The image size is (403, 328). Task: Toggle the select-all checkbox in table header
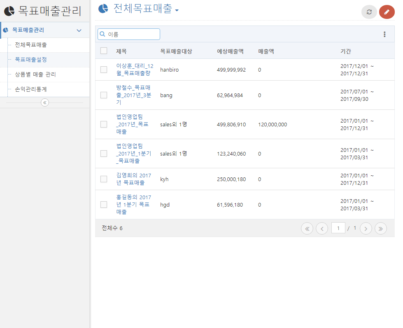tap(104, 51)
